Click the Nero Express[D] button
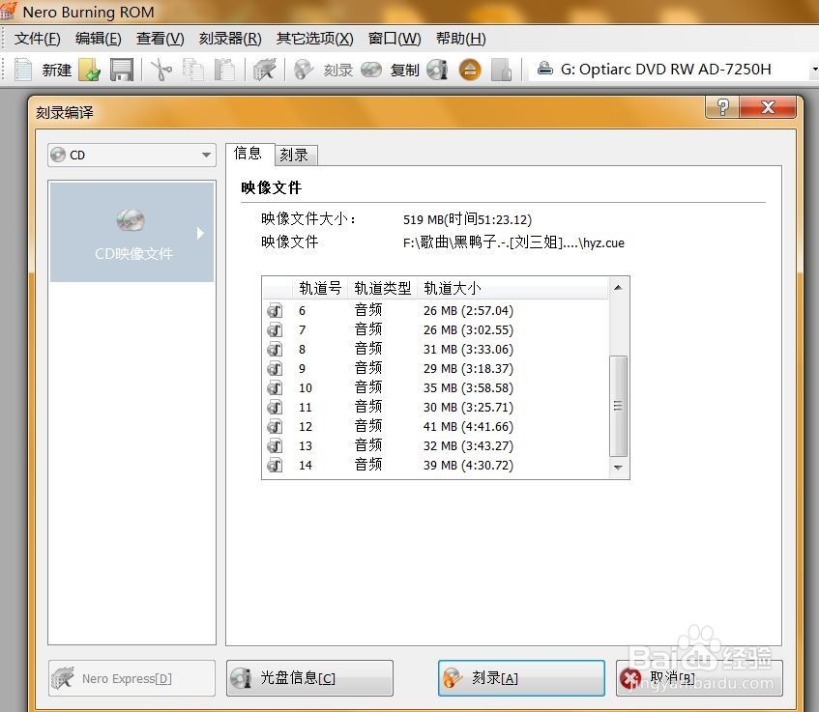This screenshot has width=819, height=712. click(132, 678)
